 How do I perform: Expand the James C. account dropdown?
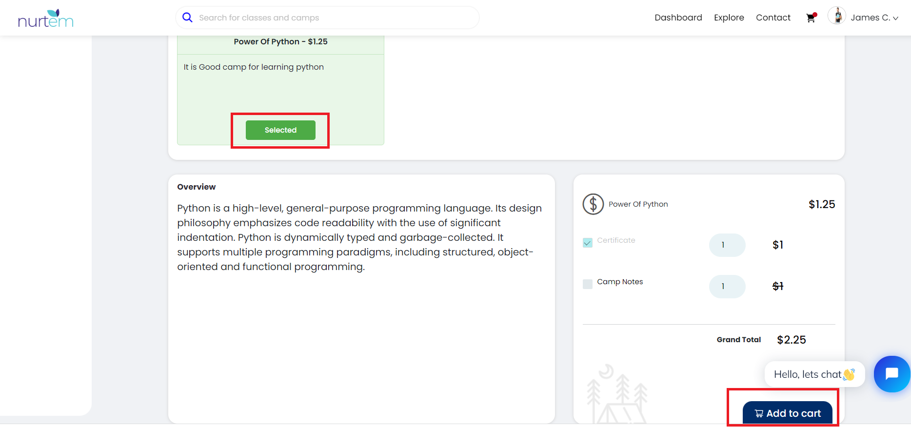coord(895,18)
